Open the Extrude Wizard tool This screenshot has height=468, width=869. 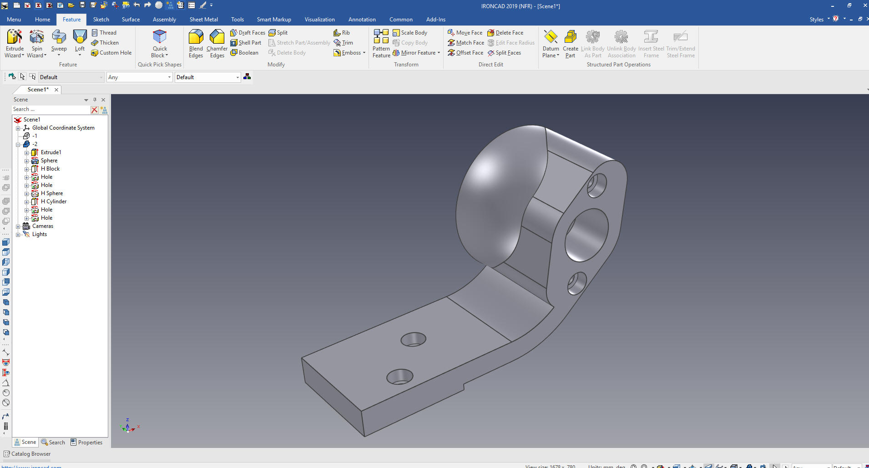tap(15, 37)
